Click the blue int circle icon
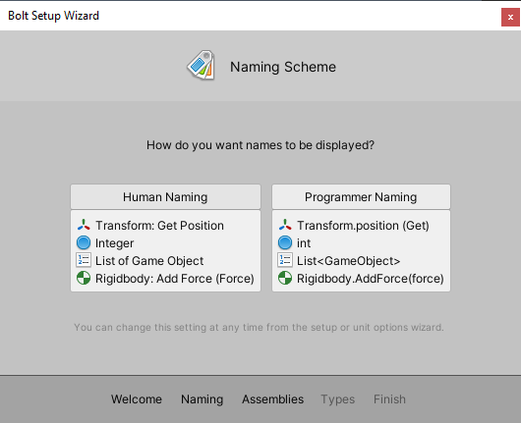Image resolution: width=521 pixels, height=423 pixels. 285,242
